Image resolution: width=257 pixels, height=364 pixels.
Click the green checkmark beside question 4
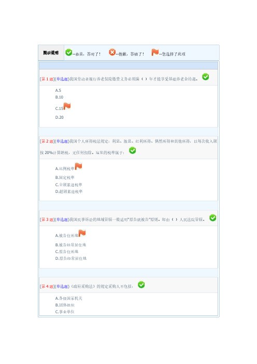point(141,285)
